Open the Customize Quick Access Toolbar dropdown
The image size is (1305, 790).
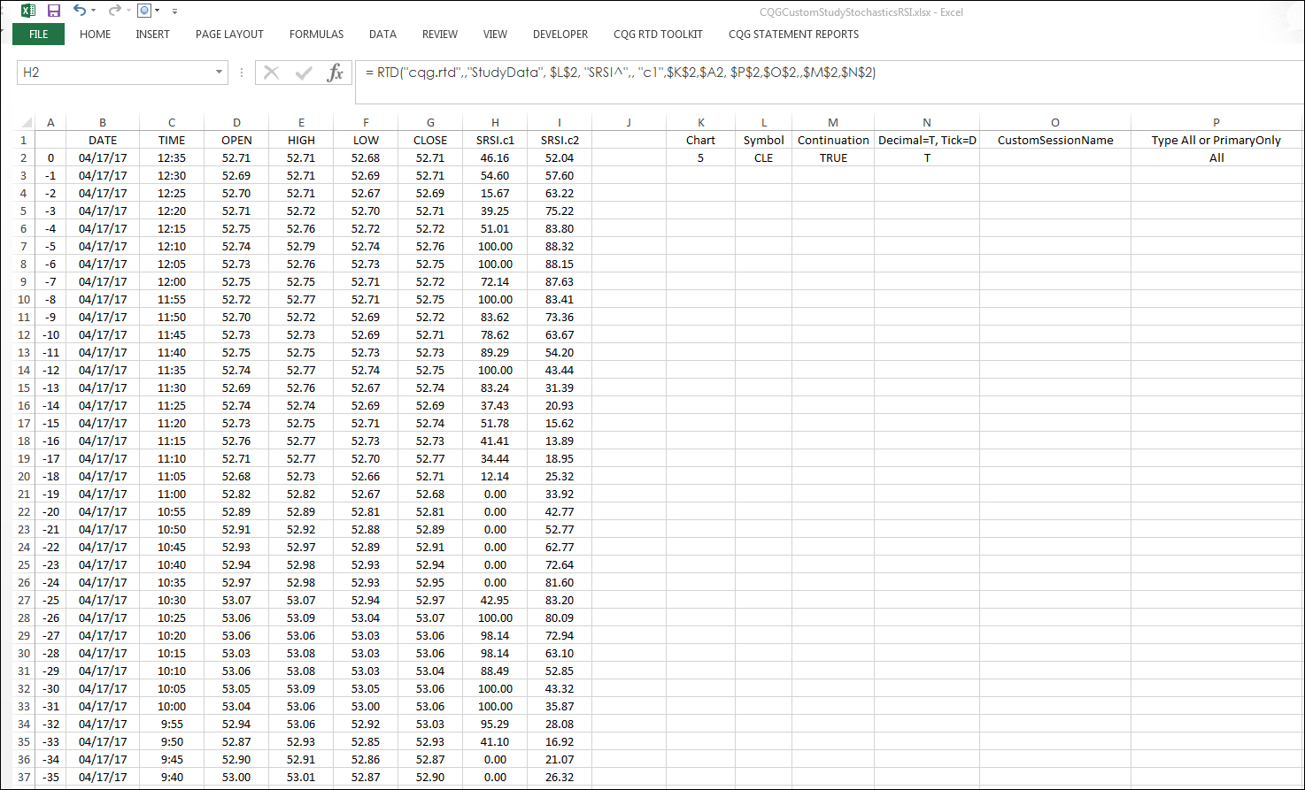[x=174, y=11]
